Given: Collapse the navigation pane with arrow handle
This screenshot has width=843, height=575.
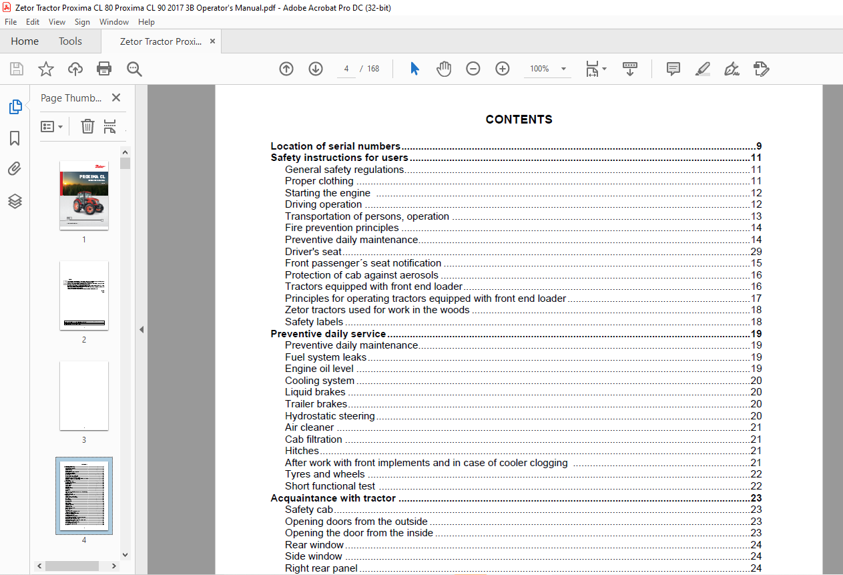Looking at the screenshot, I should pos(142,329).
